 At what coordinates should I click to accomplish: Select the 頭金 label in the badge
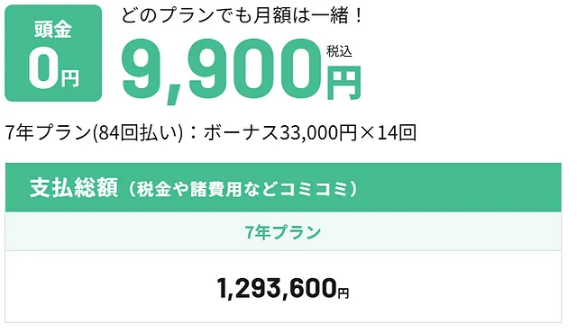click(53, 30)
